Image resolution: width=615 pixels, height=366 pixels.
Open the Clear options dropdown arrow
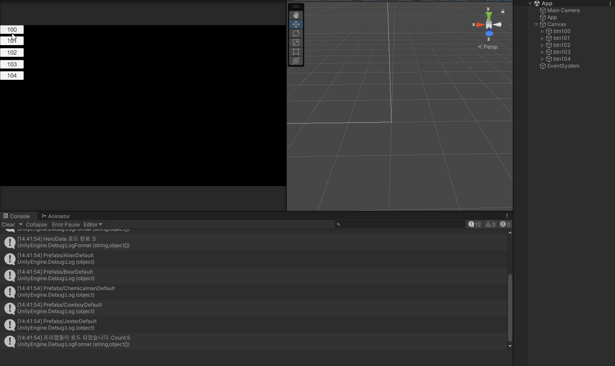[20, 225]
